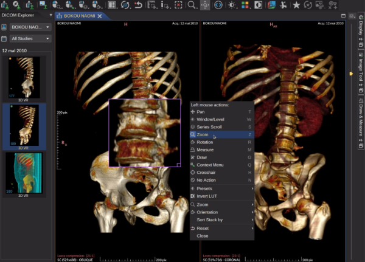Open the left mouse button action selector
Image resolution: width=365 pixels, height=262 pixels.
[57, 5]
